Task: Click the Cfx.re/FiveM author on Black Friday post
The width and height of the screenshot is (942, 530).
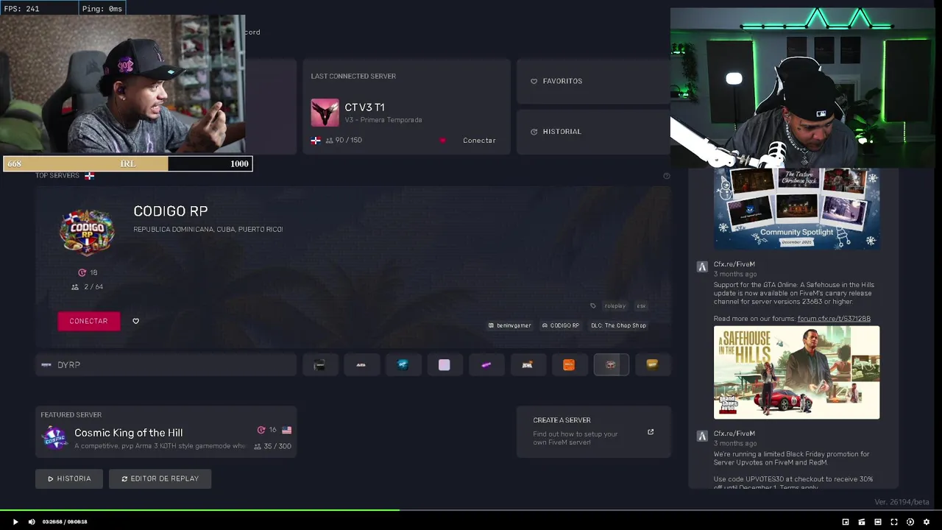Action: pos(734,434)
